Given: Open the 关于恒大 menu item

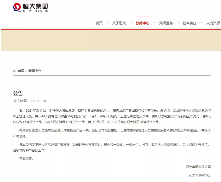Looking at the screenshot, I should [x=119, y=23].
